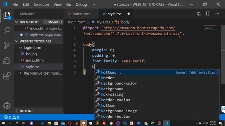
Task: Choose the border-radius suggestion
Action: click(x=157, y=100)
